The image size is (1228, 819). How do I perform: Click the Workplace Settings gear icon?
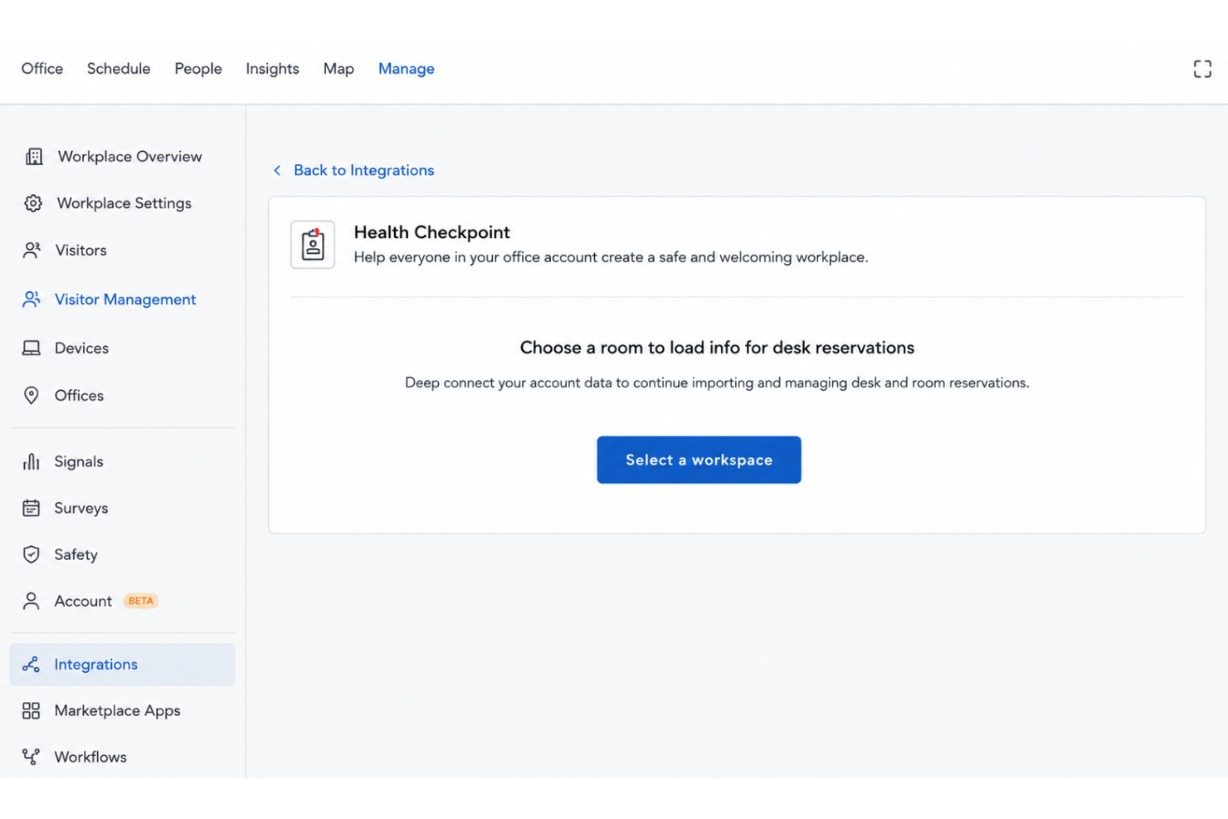(33, 203)
